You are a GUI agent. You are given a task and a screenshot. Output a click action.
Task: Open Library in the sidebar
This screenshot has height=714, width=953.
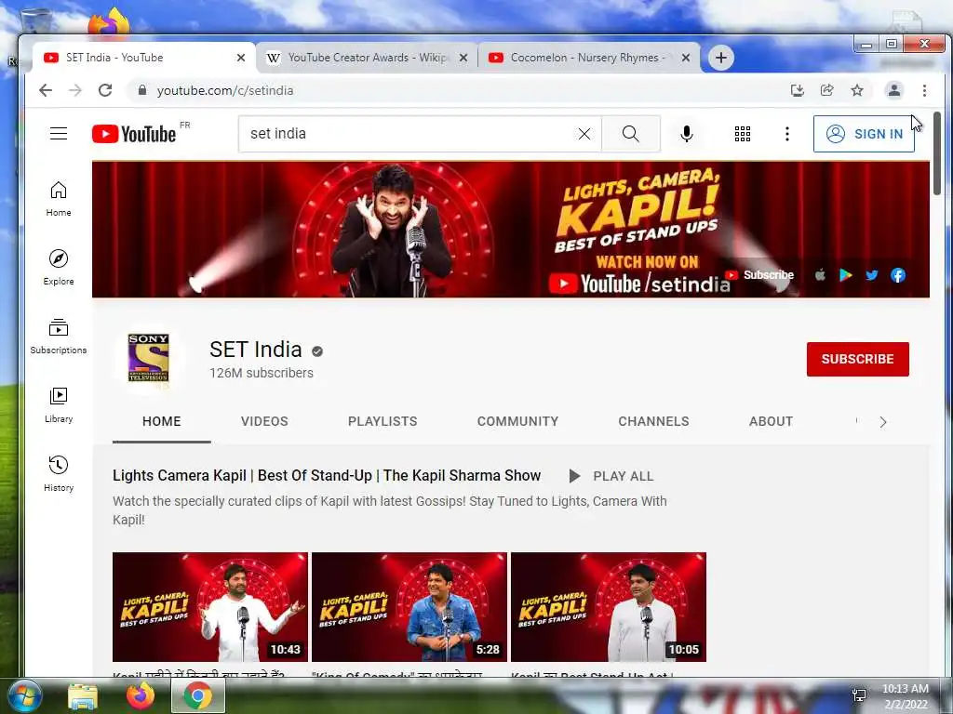[x=59, y=405]
